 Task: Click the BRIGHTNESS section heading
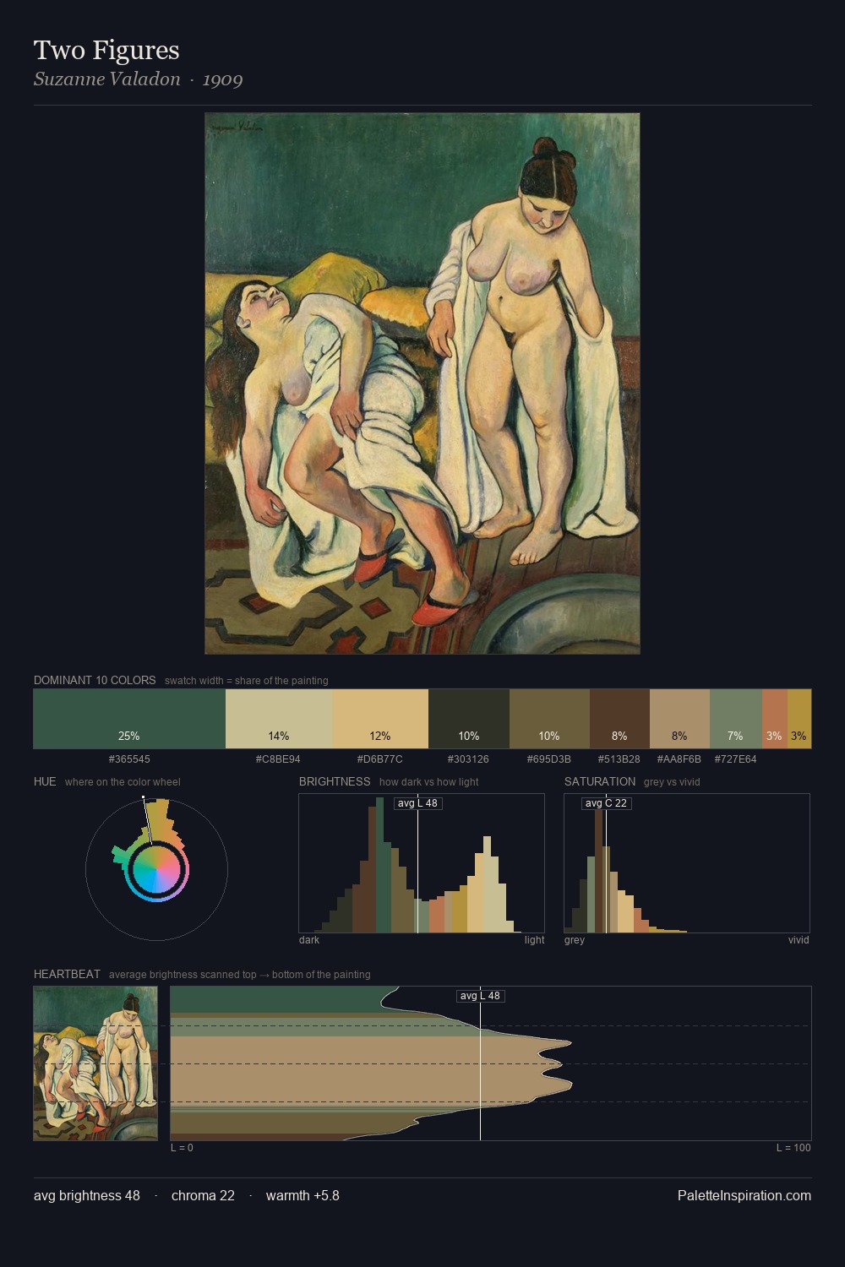pos(335,781)
